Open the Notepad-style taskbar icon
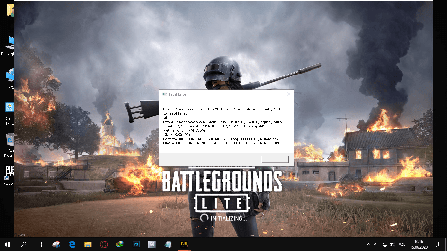The height and width of the screenshot is (251, 447). pyautogui.click(x=168, y=244)
